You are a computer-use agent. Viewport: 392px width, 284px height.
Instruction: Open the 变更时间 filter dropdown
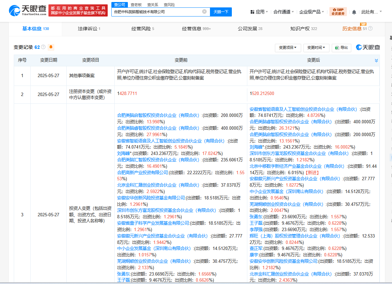316,48
